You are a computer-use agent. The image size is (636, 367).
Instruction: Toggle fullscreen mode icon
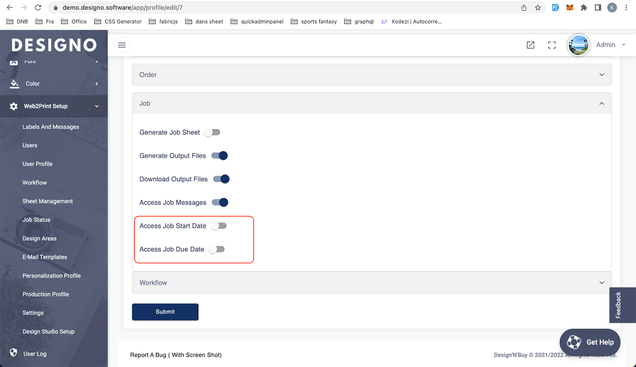pos(551,45)
